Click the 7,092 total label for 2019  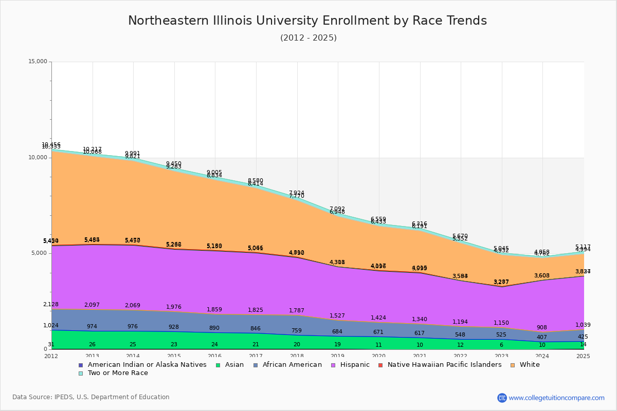click(337, 209)
